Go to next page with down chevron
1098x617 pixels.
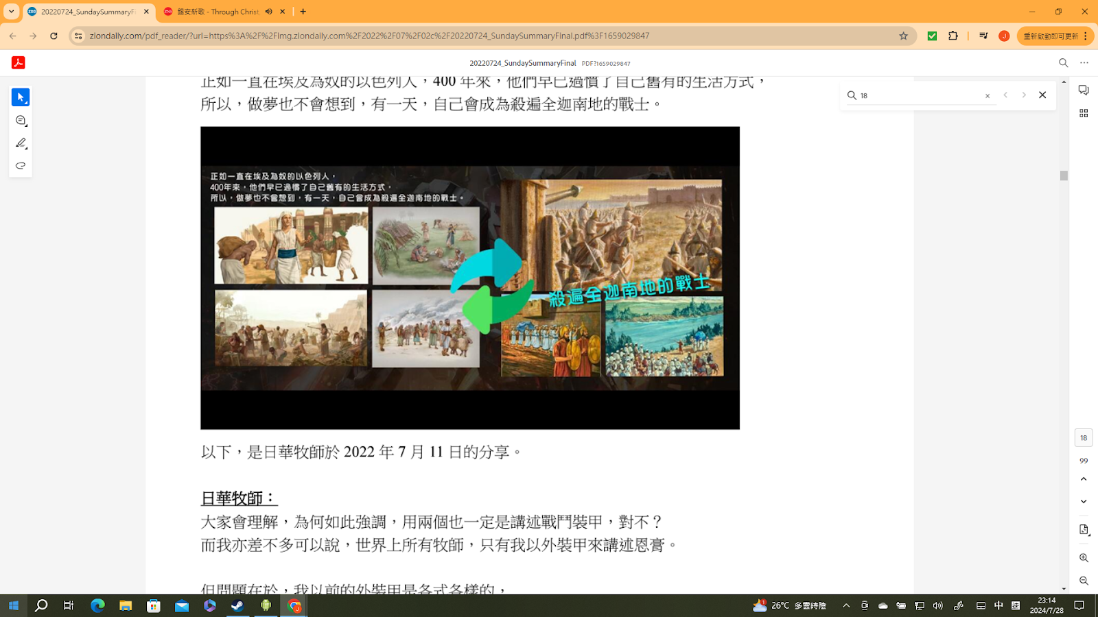(1084, 502)
